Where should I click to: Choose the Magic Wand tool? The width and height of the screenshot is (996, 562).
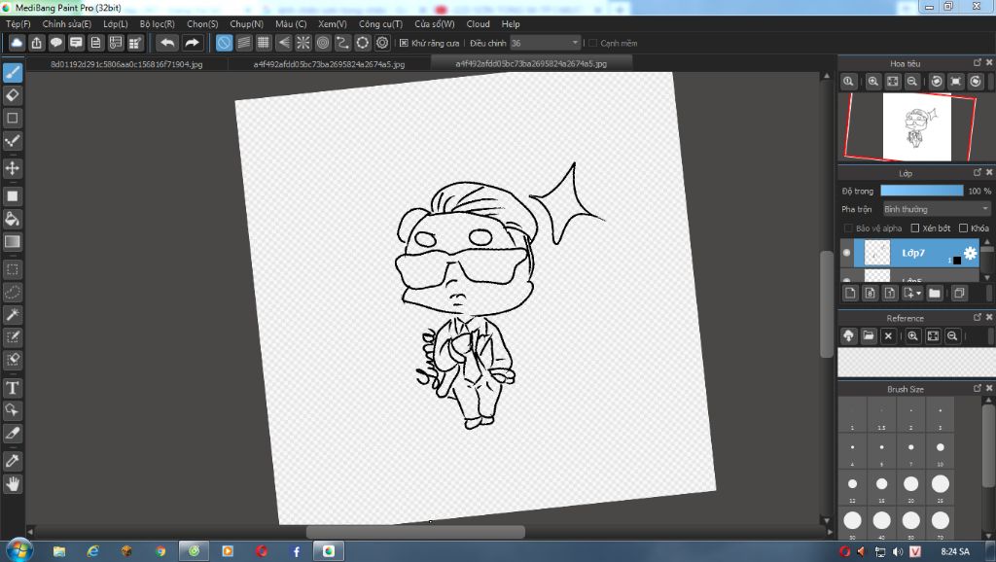(x=12, y=315)
